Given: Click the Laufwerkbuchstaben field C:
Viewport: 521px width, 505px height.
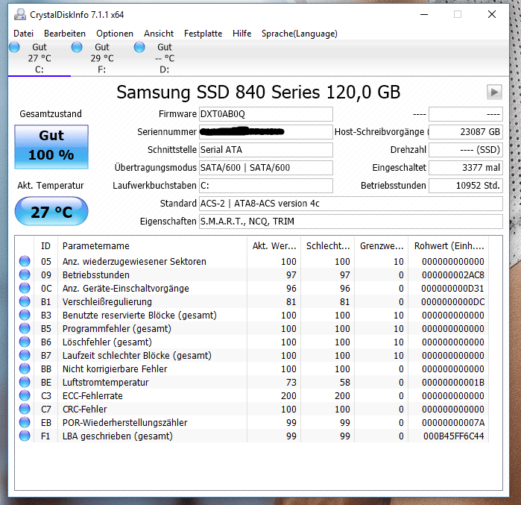Looking at the screenshot, I should tap(266, 186).
